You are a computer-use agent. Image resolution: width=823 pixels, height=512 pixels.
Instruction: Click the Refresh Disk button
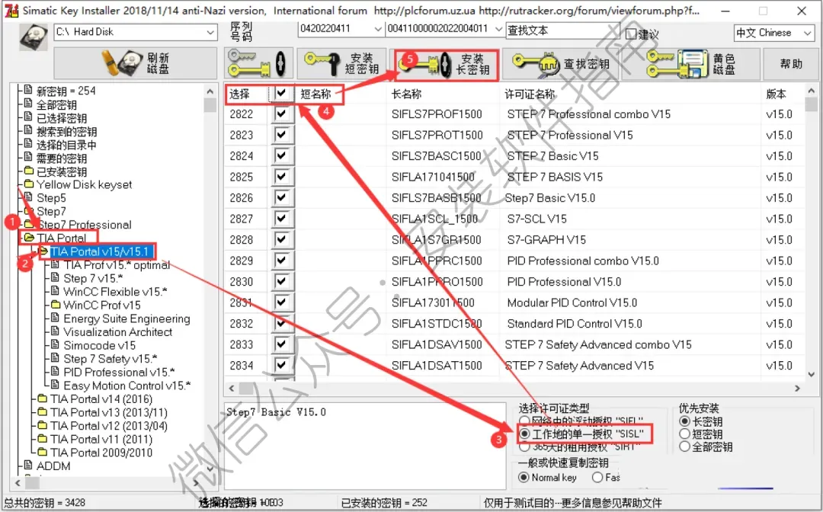coord(136,63)
